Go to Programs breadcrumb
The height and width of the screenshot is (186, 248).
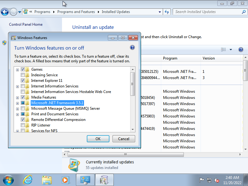tap(42, 12)
